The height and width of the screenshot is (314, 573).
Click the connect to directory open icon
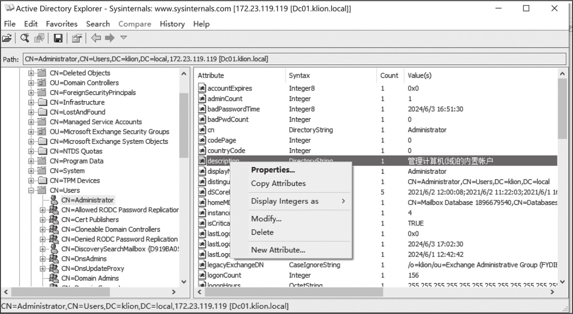pyautogui.click(x=7, y=38)
